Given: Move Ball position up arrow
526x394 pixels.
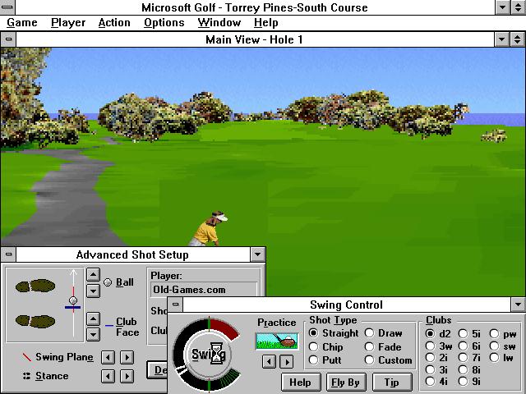Looking at the screenshot, I should click(93, 275).
